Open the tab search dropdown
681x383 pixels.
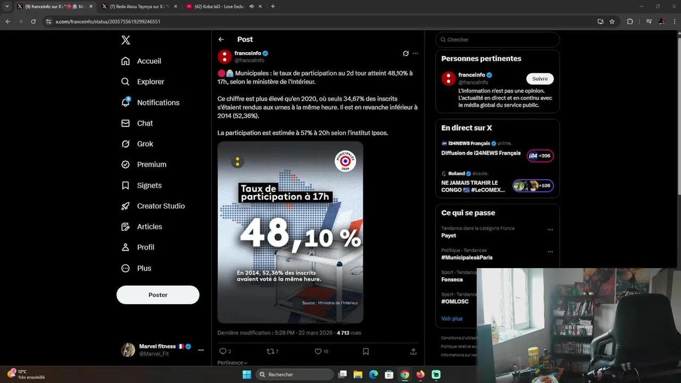pyautogui.click(x=7, y=6)
